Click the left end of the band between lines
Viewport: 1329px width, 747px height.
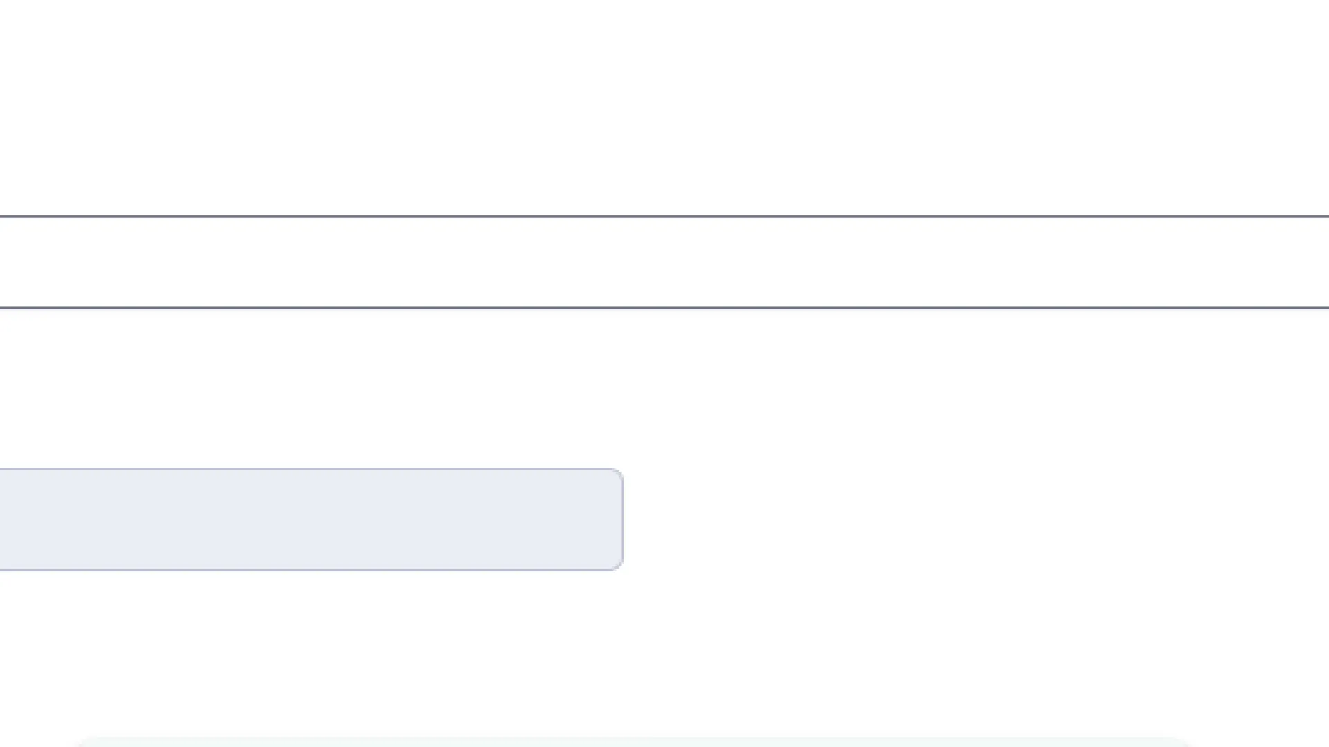point(28,262)
